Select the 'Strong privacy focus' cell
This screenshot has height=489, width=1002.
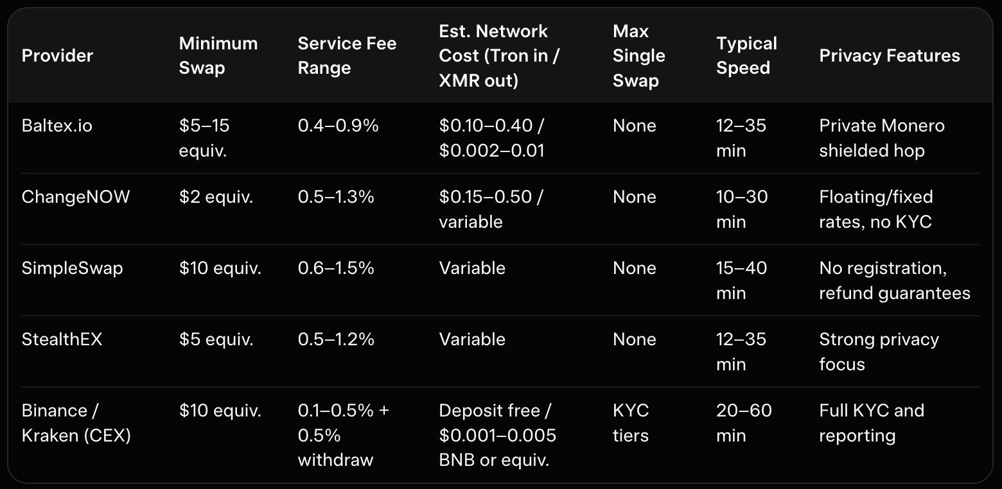879,352
